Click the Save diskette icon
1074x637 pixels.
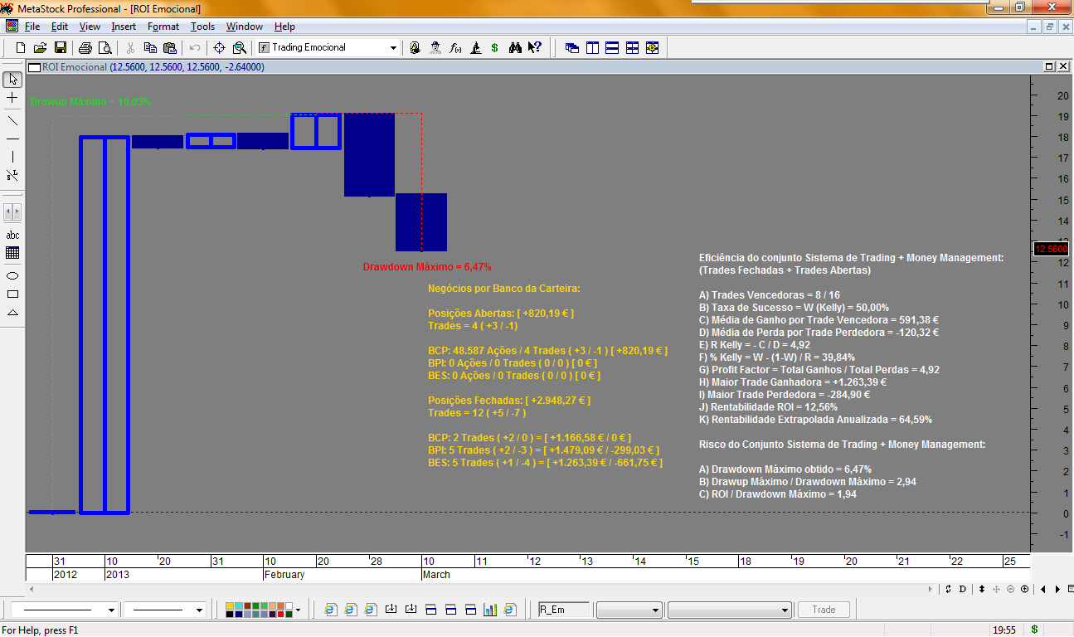60,47
